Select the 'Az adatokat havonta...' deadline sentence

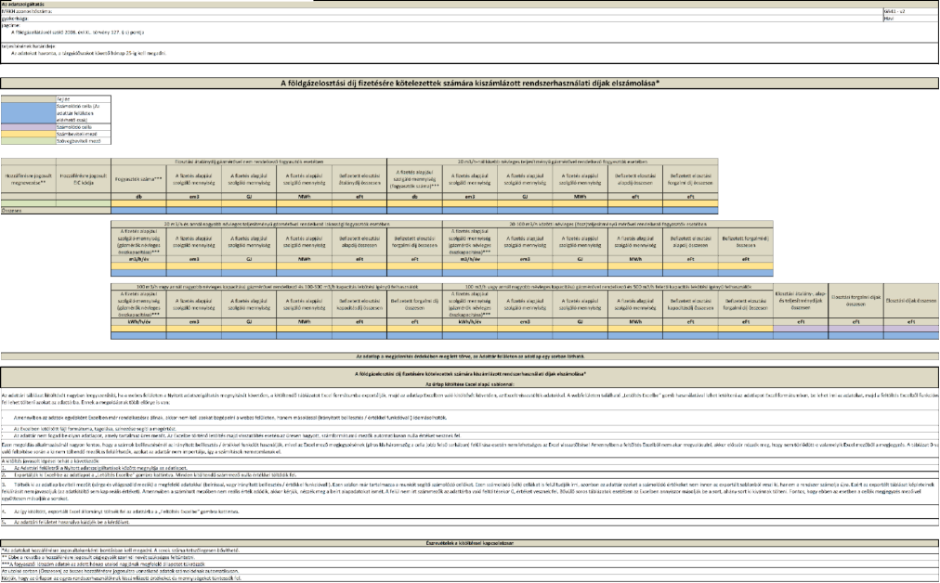(x=89, y=53)
